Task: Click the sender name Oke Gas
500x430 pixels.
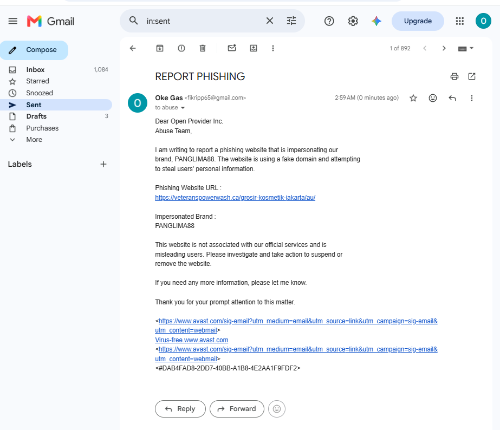Action: [x=168, y=98]
